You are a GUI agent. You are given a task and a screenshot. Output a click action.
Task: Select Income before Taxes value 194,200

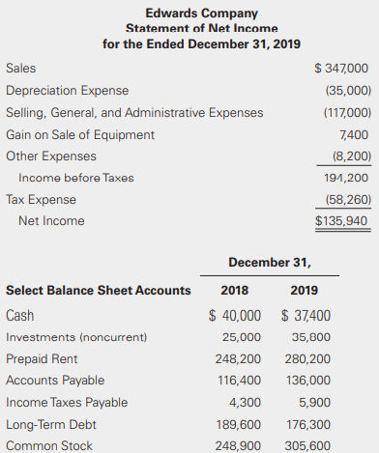(x=346, y=178)
